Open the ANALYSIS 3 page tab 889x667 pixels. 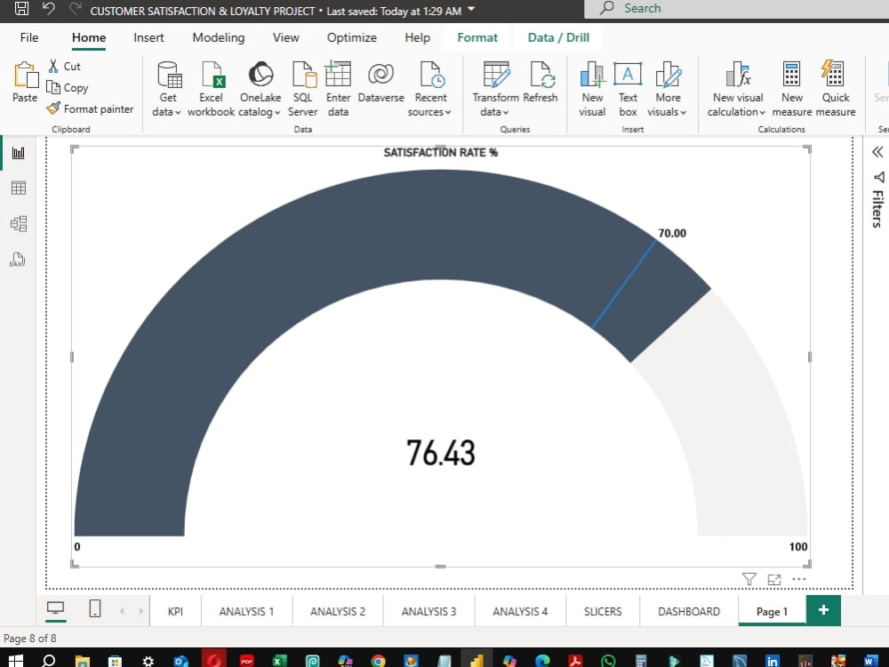tap(428, 612)
